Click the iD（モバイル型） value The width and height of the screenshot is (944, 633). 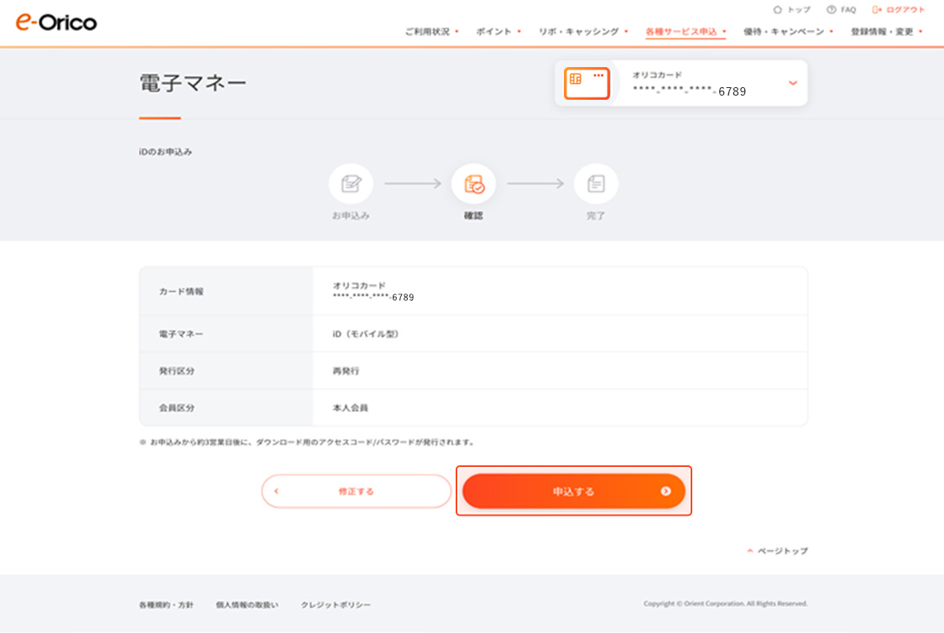[366, 334]
